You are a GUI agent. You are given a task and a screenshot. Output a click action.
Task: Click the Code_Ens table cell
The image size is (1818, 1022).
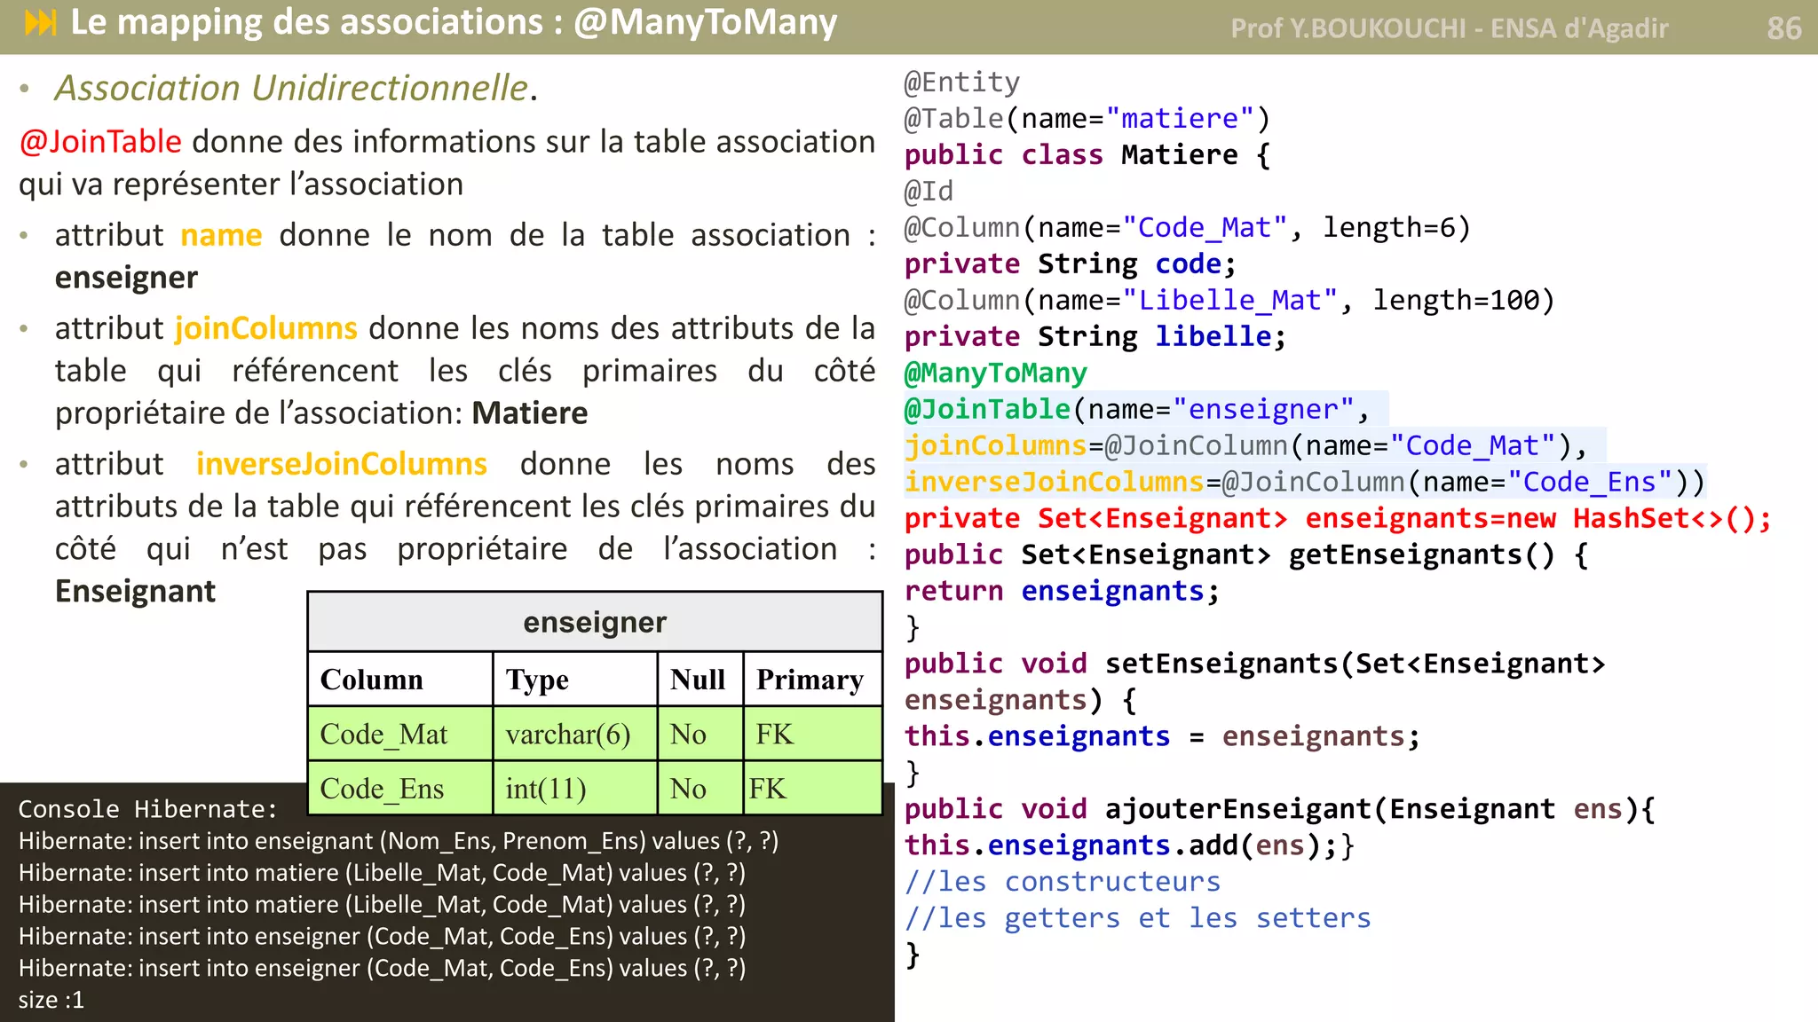click(382, 789)
